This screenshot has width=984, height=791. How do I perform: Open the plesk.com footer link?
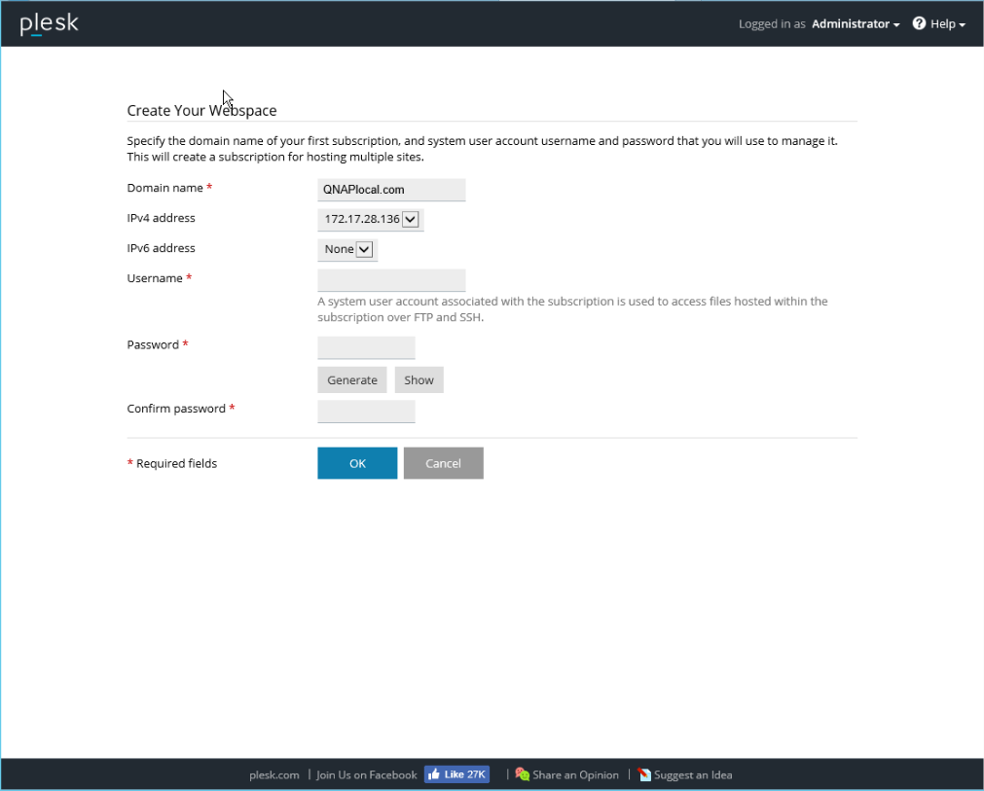274,774
